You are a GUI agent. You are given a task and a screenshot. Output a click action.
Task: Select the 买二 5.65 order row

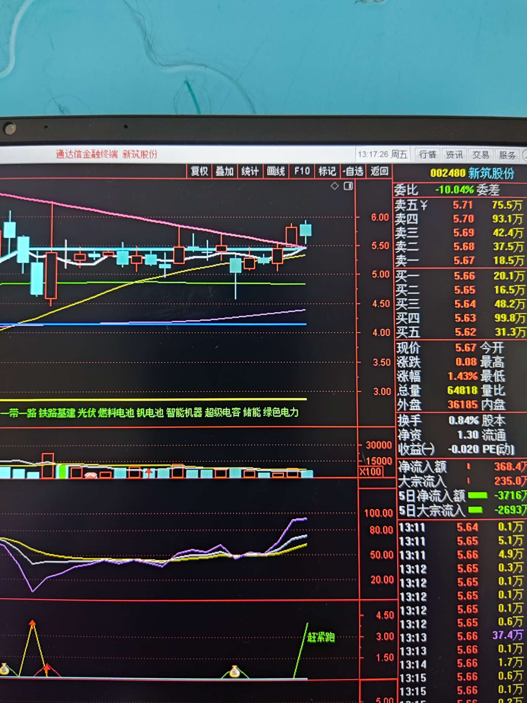(460, 290)
